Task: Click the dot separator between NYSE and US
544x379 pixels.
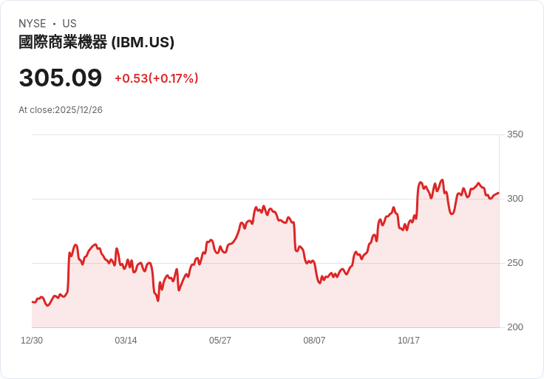Action: (x=54, y=24)
